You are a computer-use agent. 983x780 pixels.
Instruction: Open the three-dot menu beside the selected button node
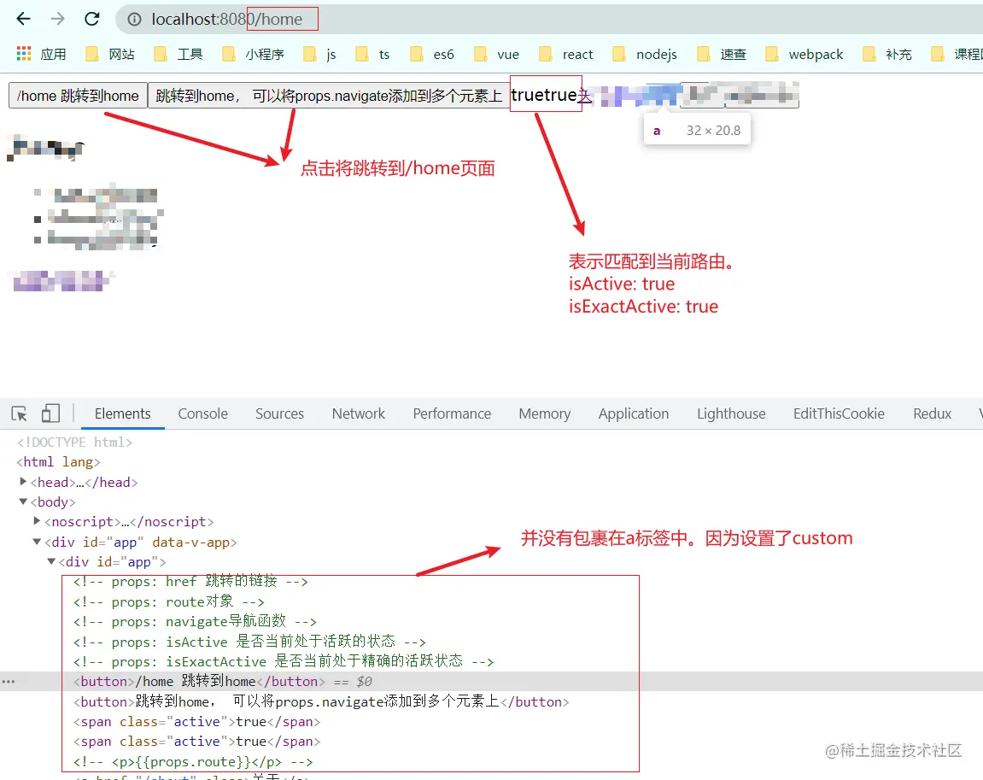tap(9, 681)
